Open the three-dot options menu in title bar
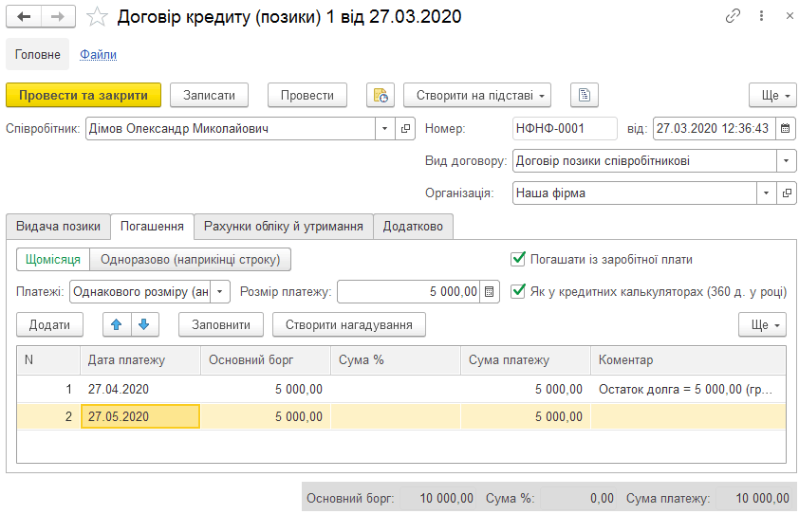Screen dimensions: 799x514 761,16
